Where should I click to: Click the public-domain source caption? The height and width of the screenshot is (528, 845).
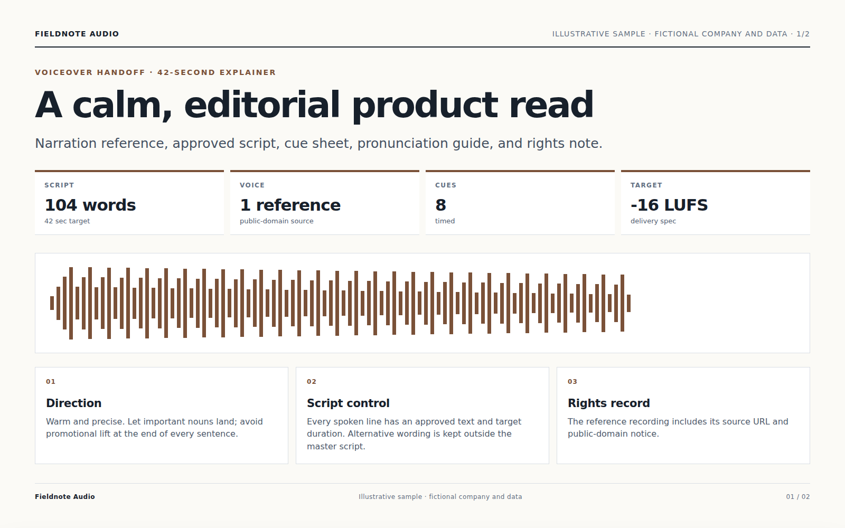tap(277, 221)
